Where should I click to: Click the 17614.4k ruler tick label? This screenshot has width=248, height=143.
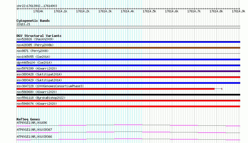tap(127, 11)
